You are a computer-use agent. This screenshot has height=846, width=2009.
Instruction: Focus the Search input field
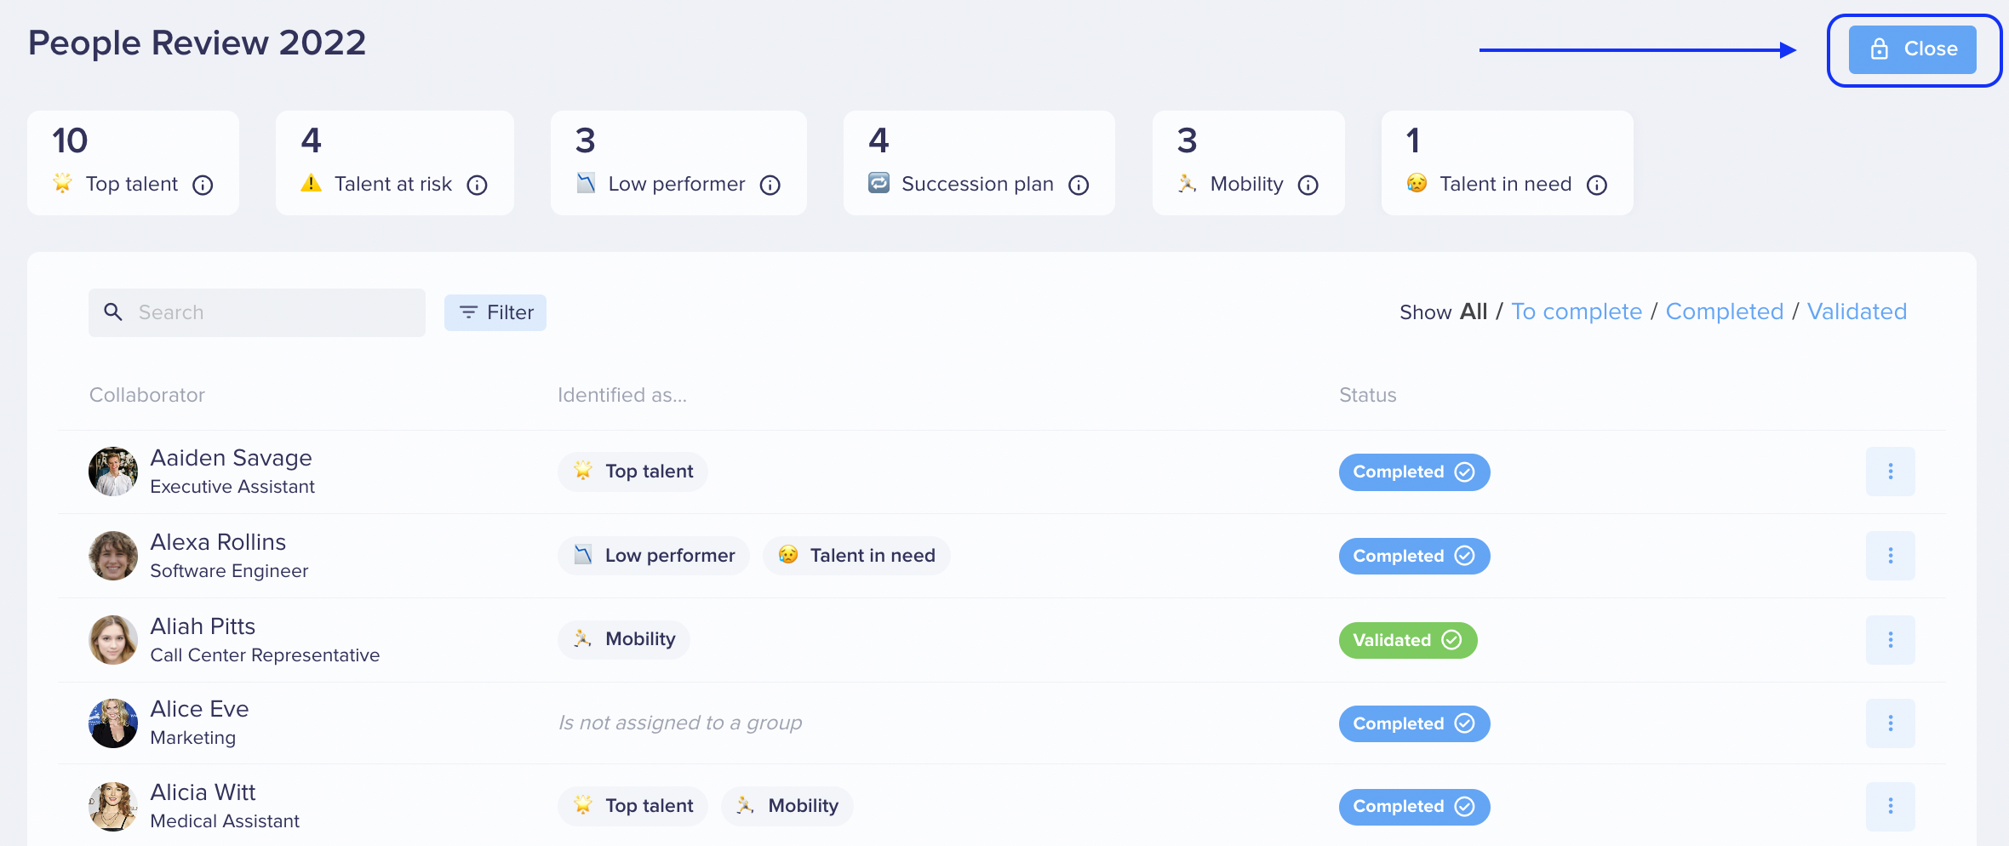point(257,312)
